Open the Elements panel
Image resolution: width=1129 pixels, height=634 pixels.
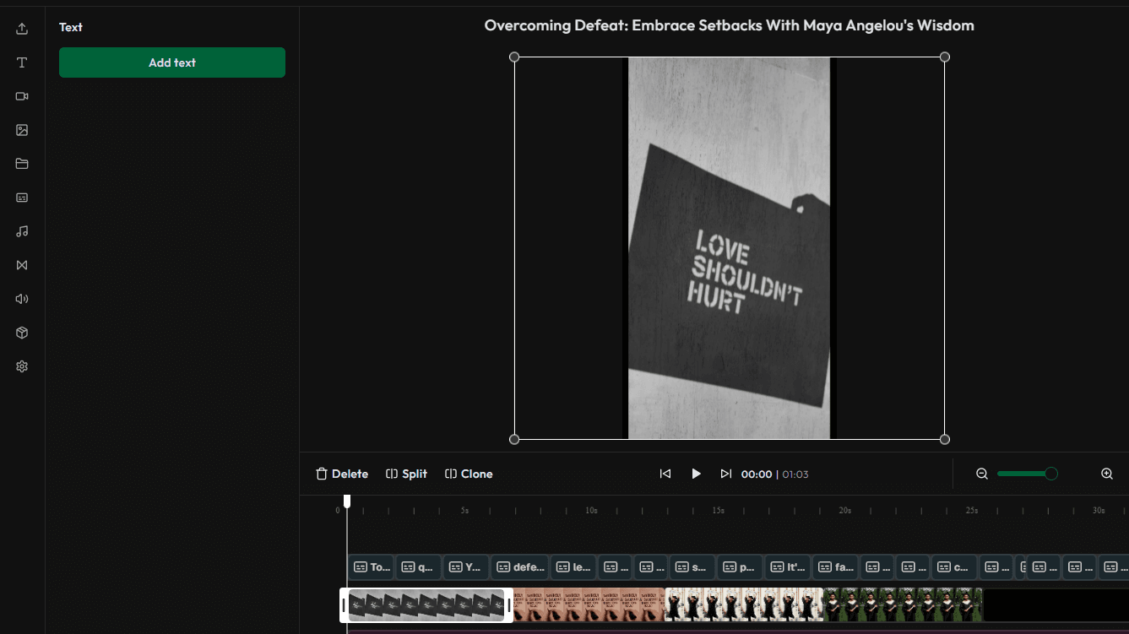coord(21,332)
